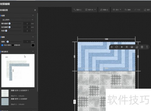Click the right vertical dimension handle

pyautogui.click(x=138, y=56)
